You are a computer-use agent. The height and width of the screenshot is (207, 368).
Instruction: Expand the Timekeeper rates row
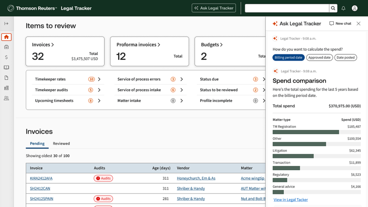pos(99,79)
